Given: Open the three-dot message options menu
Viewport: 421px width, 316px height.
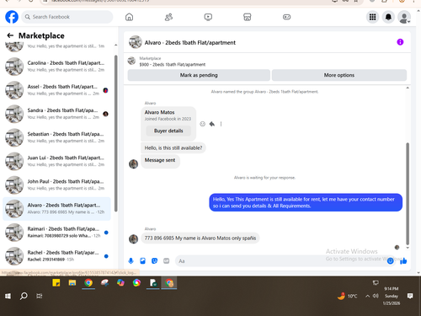Looking at the screenshot, I should (x=221, y=124).
